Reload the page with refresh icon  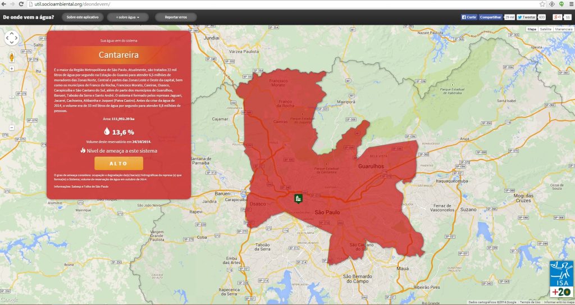[21, 4]
